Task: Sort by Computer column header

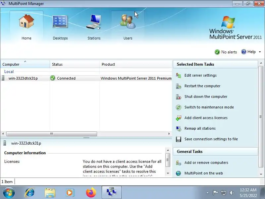Action: (25, 64)
